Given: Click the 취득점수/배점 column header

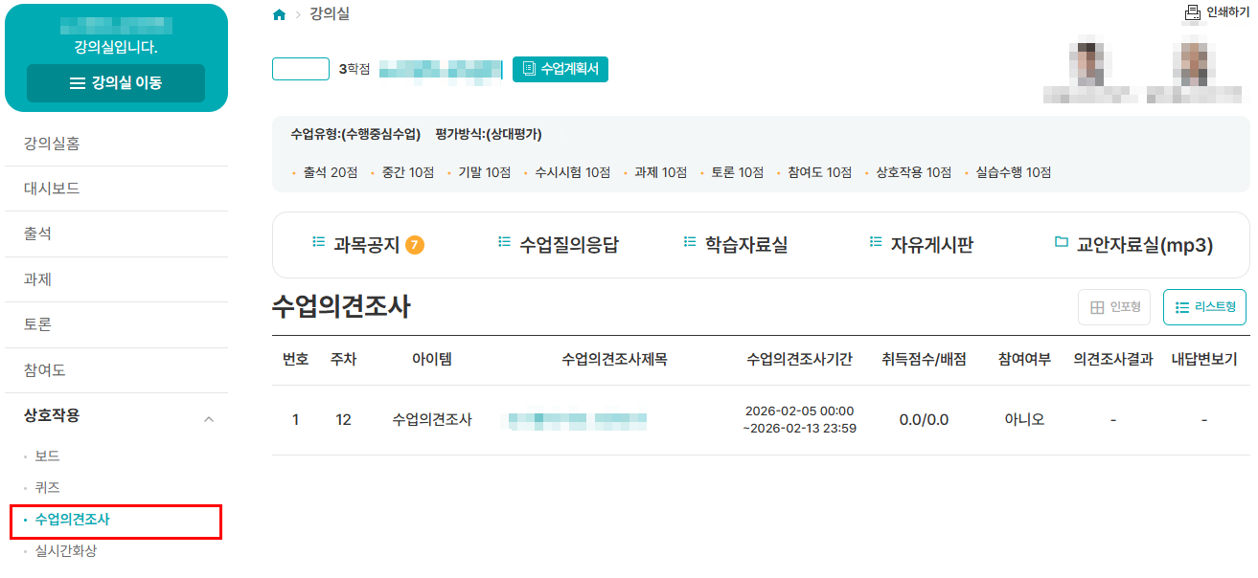Looking at the screenshot, I should click(924, 360).
